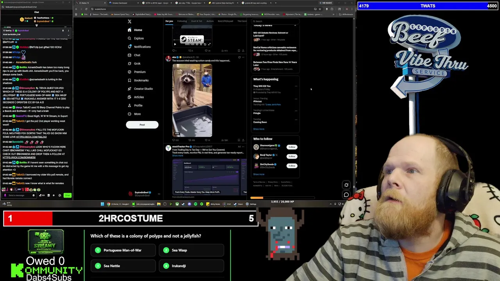Click the X logo in the sidebar
The height and width of the screenshot is (281, 500).
[130, 21]
